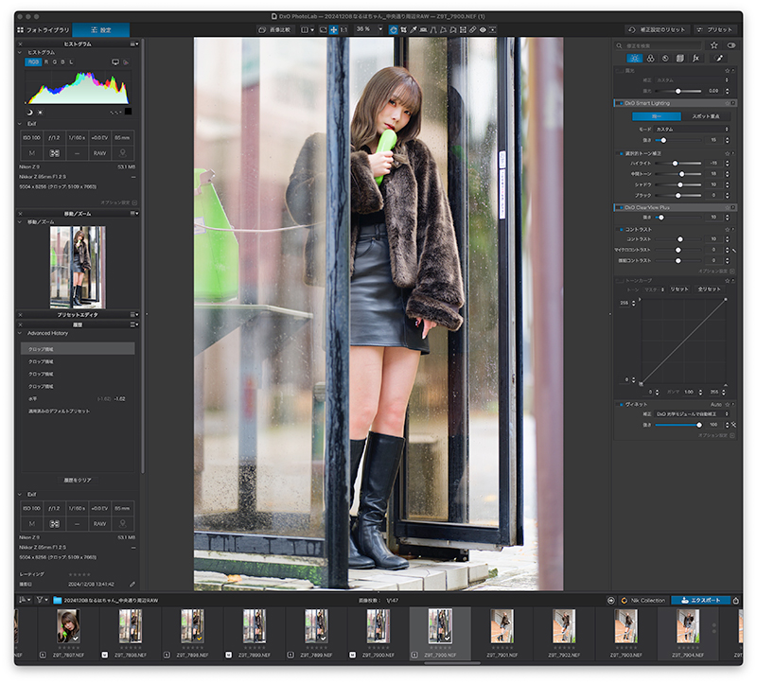The width and height of the screenshot is (757, 683).
Task: Activate the Horizon leveling tool
Action: [423, 29]
